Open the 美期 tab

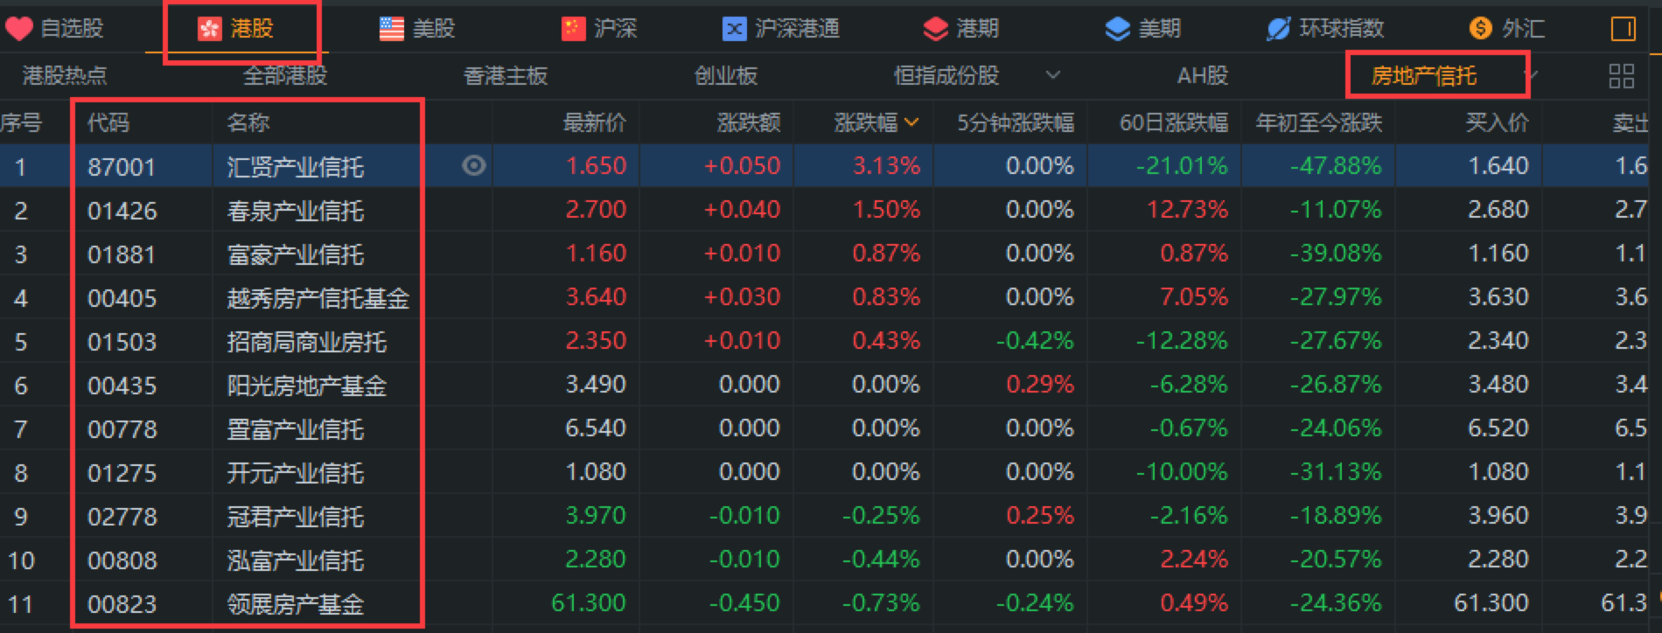pos(1160,30)
